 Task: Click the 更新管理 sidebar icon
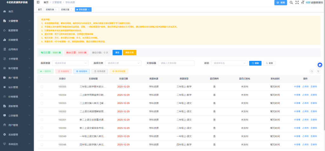4,106
